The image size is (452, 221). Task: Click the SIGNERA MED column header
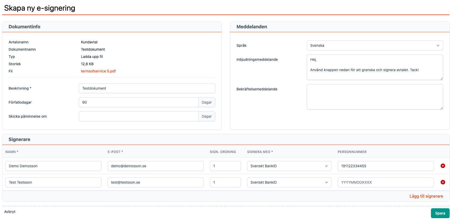(x=260, y=152)
